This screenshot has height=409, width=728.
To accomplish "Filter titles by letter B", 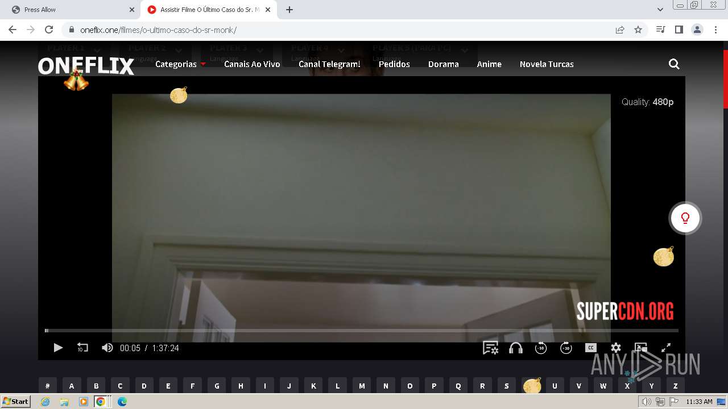I will click(96, 386).
